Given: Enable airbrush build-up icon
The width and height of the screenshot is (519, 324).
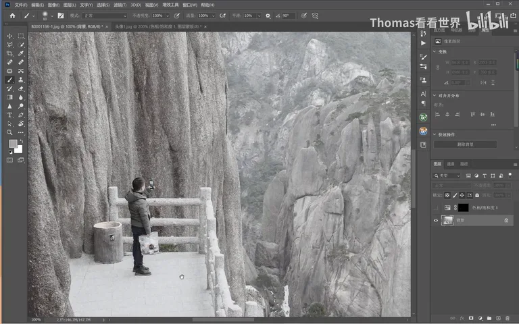Looking at the screenshot, I should [223, 16].
